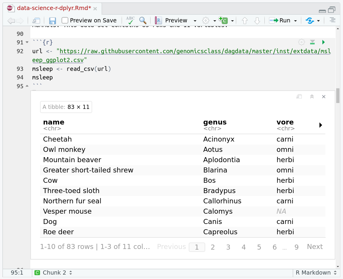Viewport: 343px width, 279px height.
Task: Select the Aplodontia genus cell
Action: tap(221, 160)
